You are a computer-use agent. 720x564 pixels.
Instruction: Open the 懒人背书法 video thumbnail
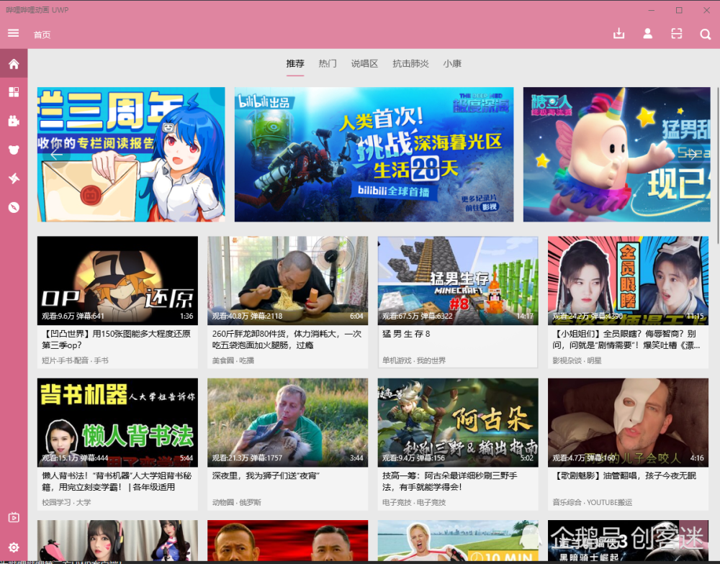point(117,422)
